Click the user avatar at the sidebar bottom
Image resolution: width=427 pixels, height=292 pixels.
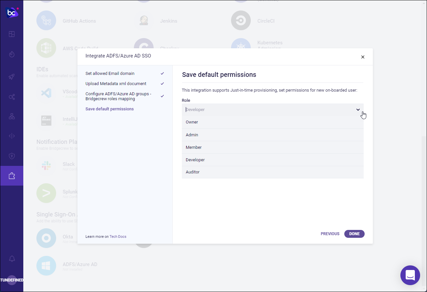[x=12, y=280]
